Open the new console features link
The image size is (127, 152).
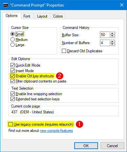tap(56, 131)
